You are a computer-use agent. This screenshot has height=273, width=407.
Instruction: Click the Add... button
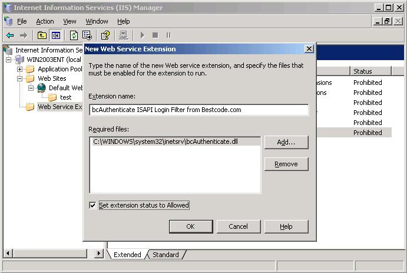click(x=286, y=142)
